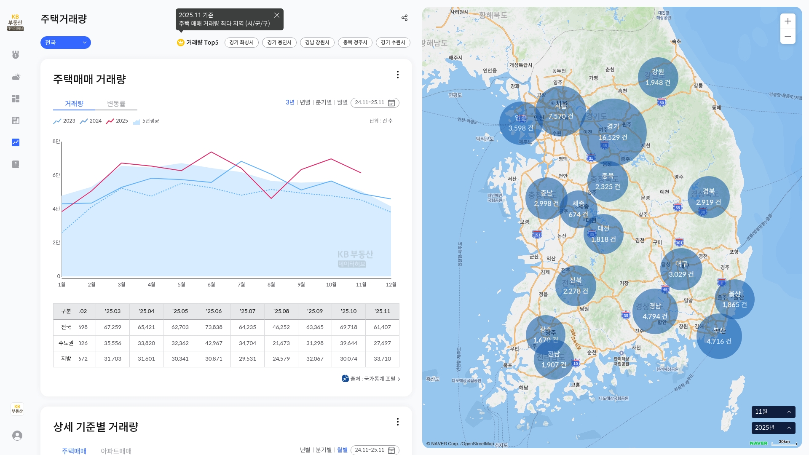Screen dimensions: 809x455
Task: Switch to the 아파트매매 tab
Action: tap(116, 451)
